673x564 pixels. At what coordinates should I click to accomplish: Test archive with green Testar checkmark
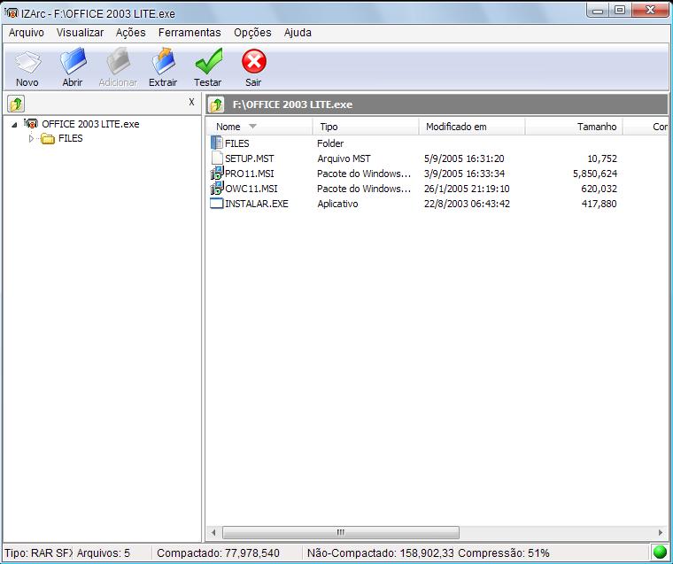click(209, 61)
